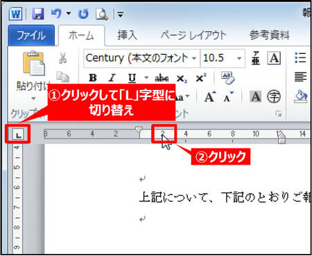The height and width of the screenshot is (256, 312).
Task: Click the ruler at position 10
Action: (256, 134)
